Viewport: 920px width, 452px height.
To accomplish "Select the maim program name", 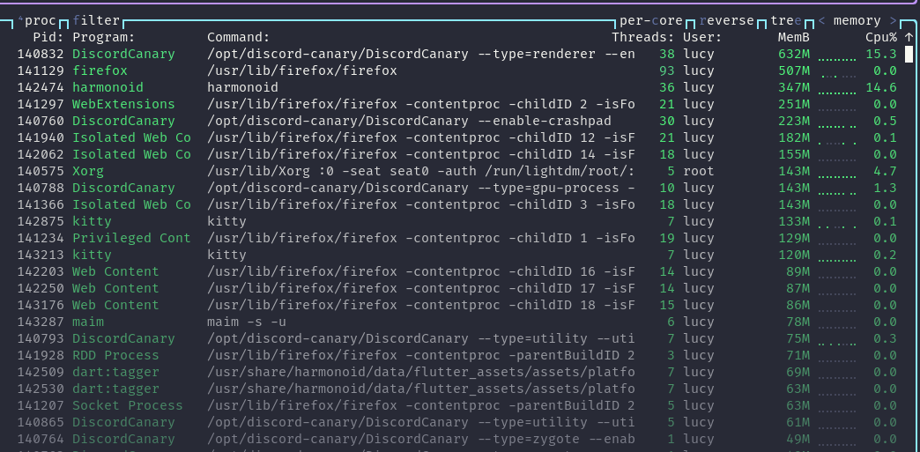I will tap(88, 322).
